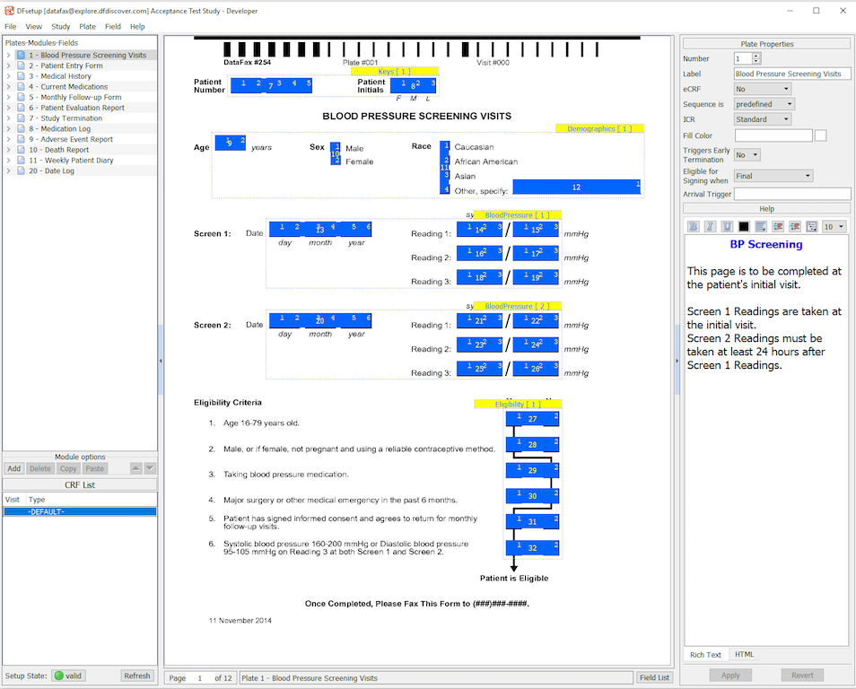This screenshot has height=689, width=856.
Task: Open the 'Sequence is' predefined dropdown
Action: point(764,104)
